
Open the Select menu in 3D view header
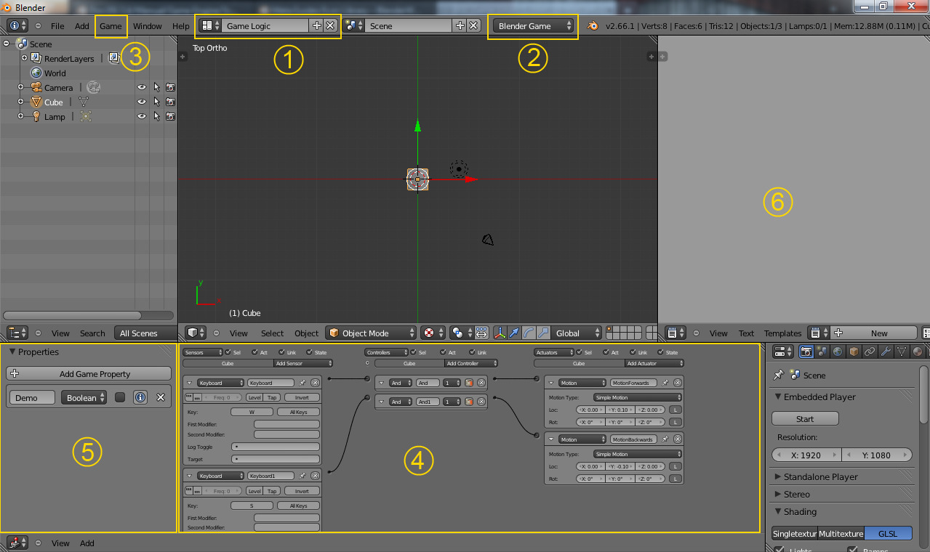click(273, 333)
